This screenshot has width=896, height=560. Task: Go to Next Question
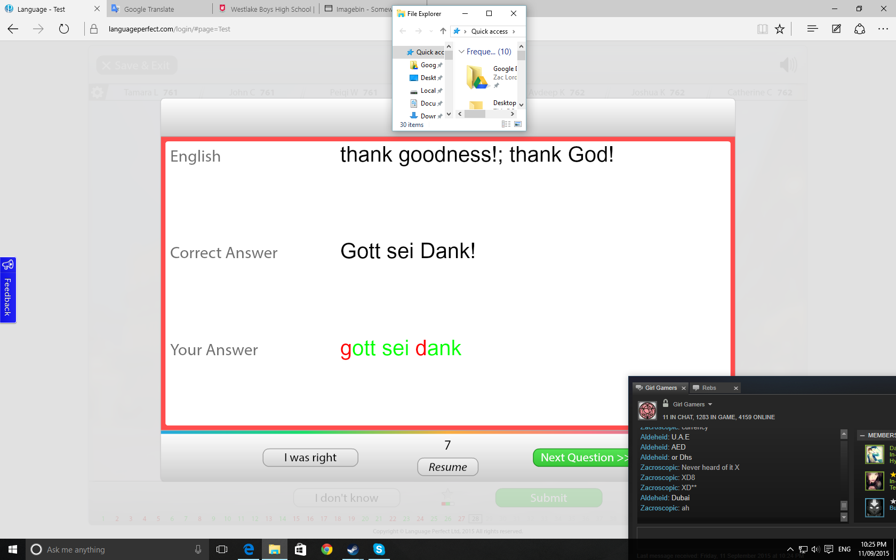(581, 458)
